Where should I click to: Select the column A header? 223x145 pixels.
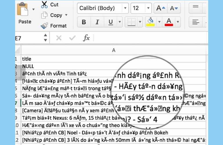pos(114,50)
